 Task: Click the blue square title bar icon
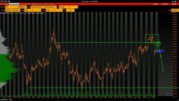175,1
